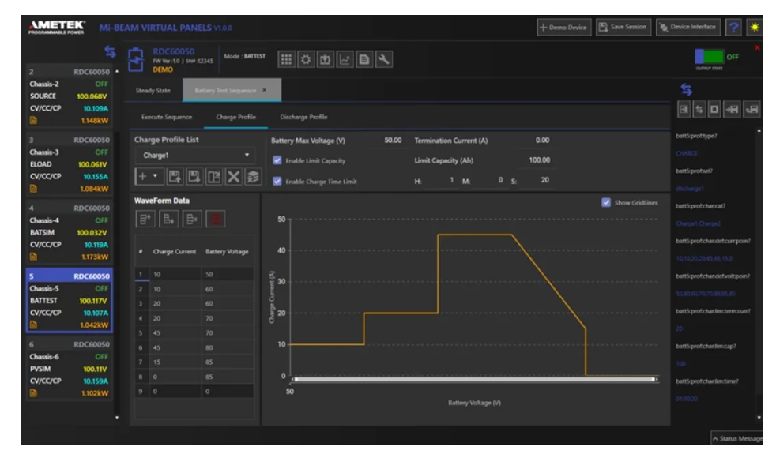Open the Charge1 profile list dropdown
Viewport: 776px width, 458px height.
tap(194, 155)
